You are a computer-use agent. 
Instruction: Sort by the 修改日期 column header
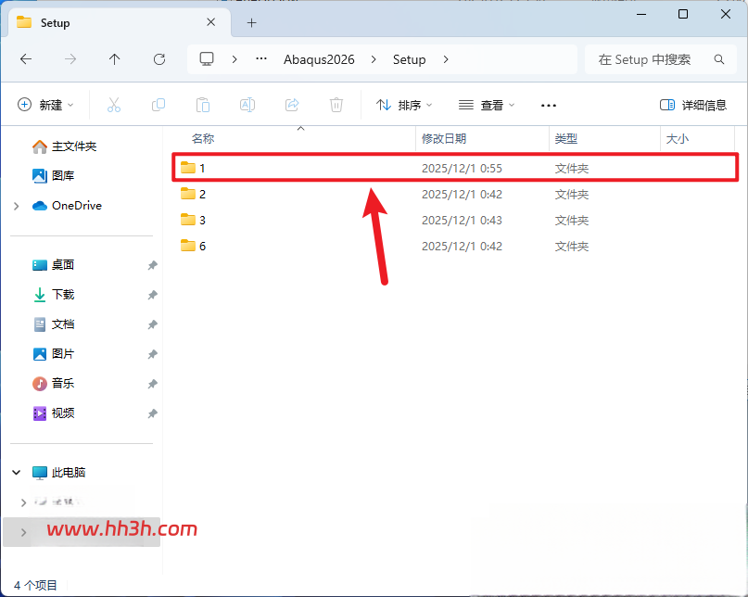point(444,138)
